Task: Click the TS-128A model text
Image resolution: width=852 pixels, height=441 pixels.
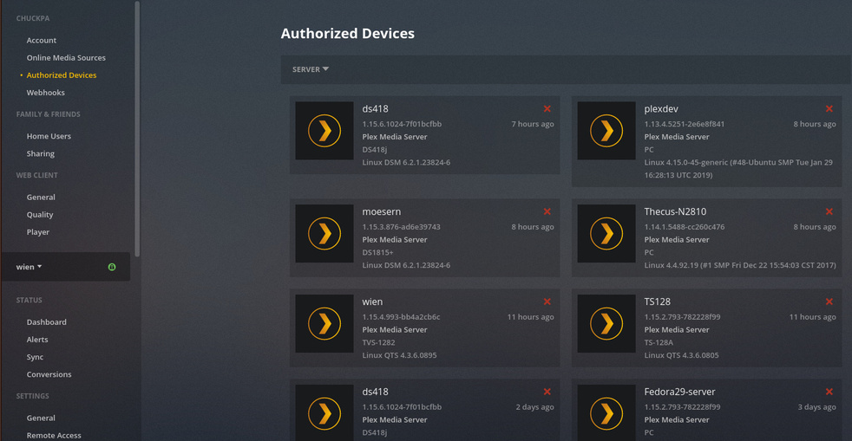Action: (659, 343)
